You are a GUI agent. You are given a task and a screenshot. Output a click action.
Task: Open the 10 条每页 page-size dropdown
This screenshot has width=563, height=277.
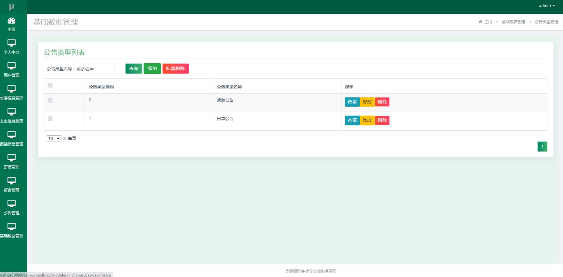[54, 138]
